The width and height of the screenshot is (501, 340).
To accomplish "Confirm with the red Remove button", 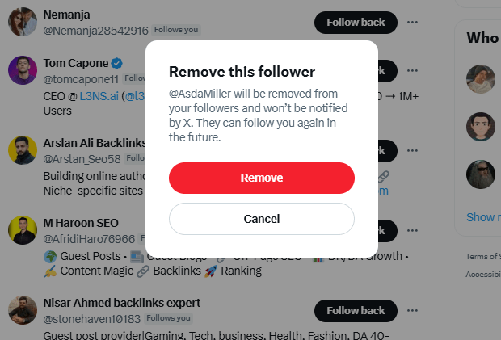I will pos(261,178).
